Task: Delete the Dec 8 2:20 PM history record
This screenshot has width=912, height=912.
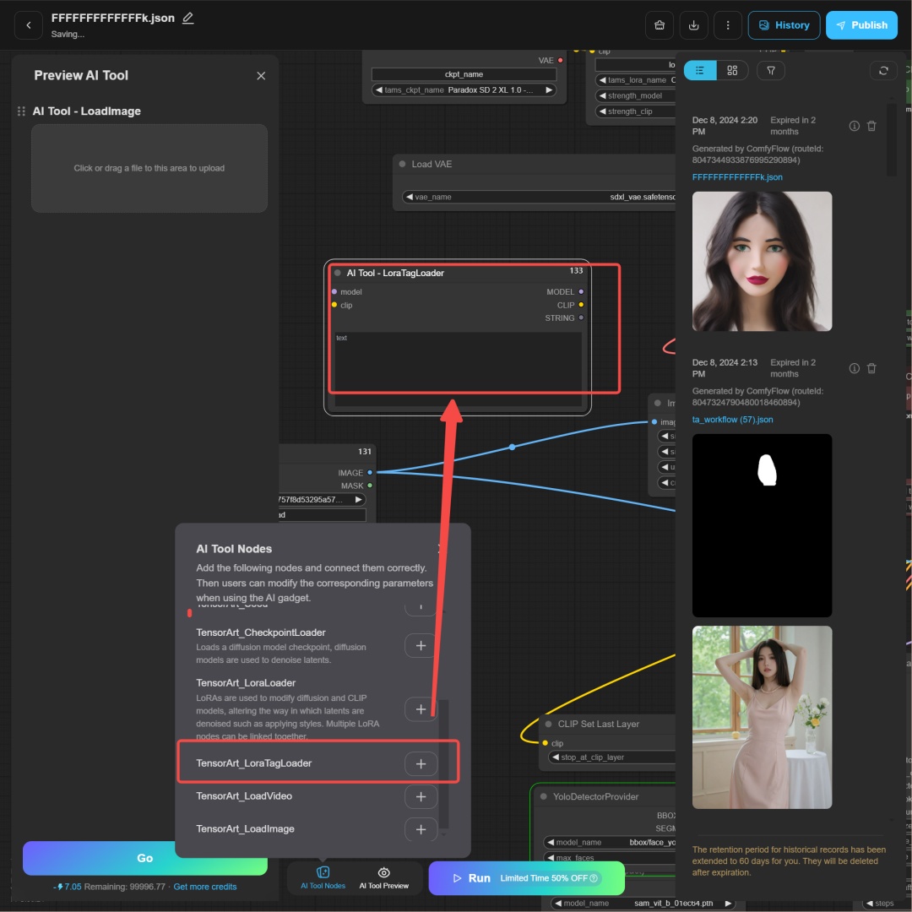Action: tap(871, 126)
